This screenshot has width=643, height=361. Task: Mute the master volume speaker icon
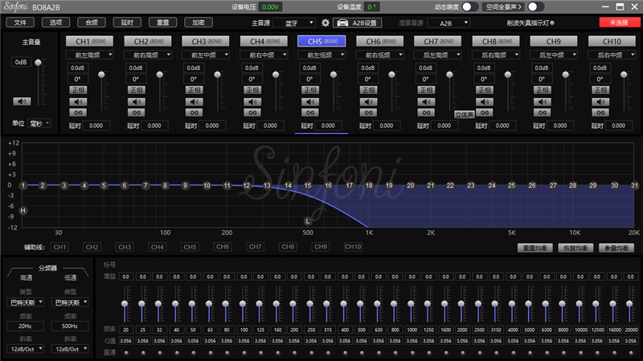tap(21, 101)
